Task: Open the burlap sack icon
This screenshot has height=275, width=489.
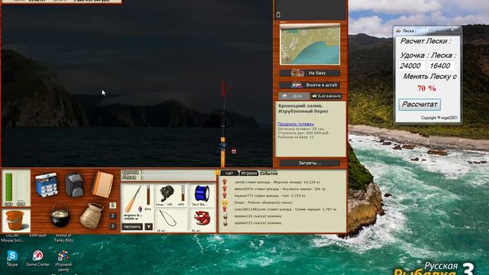Action: 91,215
